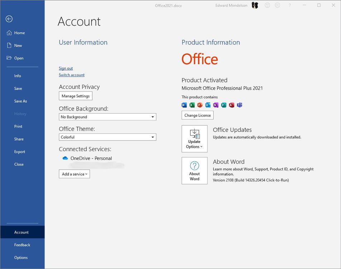The image size is (341, 269).
Task: Click the Sign out link
Action: [66, 68]
